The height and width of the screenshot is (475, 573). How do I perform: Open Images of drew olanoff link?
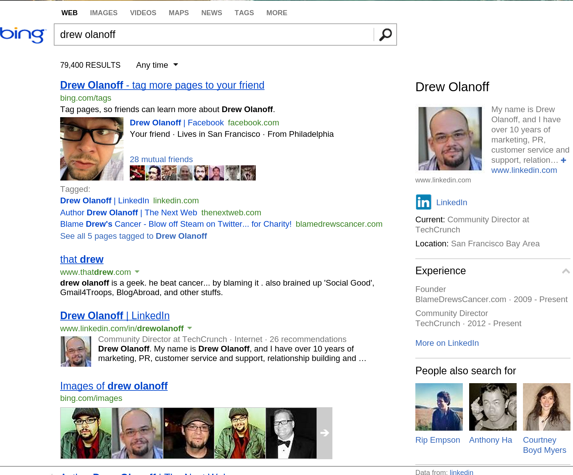coord(114,386)
